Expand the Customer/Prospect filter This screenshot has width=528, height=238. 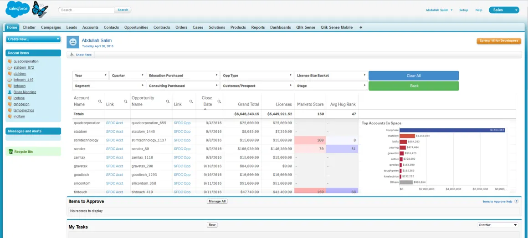coord(292,86)
